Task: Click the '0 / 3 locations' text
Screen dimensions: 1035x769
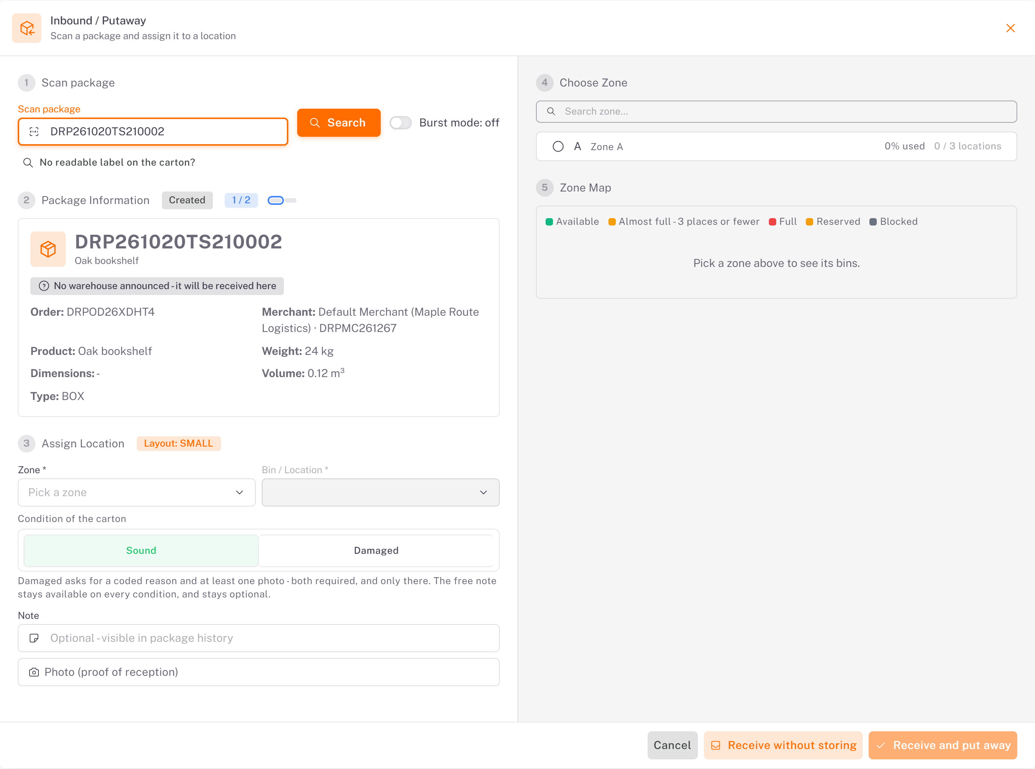Action: click(x=968, y=146)
